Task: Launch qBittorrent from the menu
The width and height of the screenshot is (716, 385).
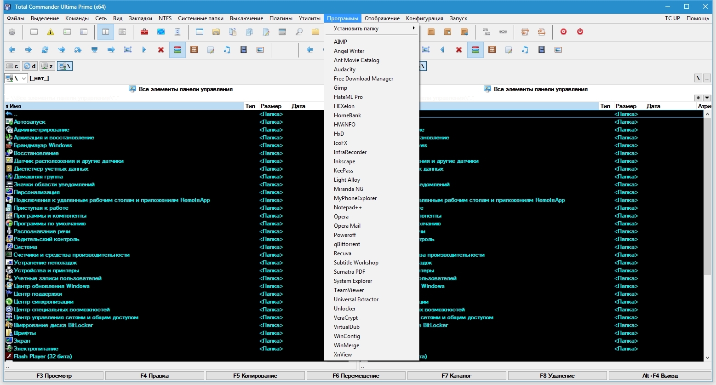Action: [372, 244]
